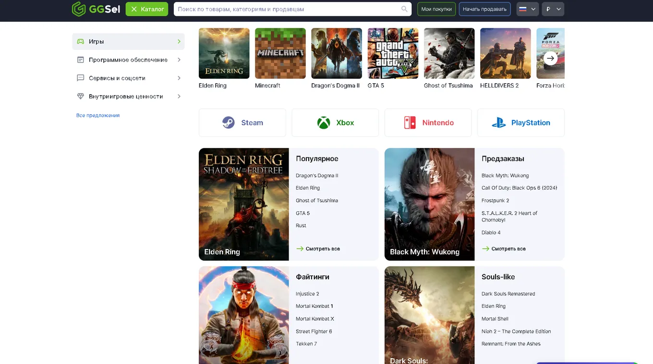Click Diablo 4 in Предзаказы list
The height and width of the screenshot is (364, 653).
pyautogui.click(x=491, y=232)
